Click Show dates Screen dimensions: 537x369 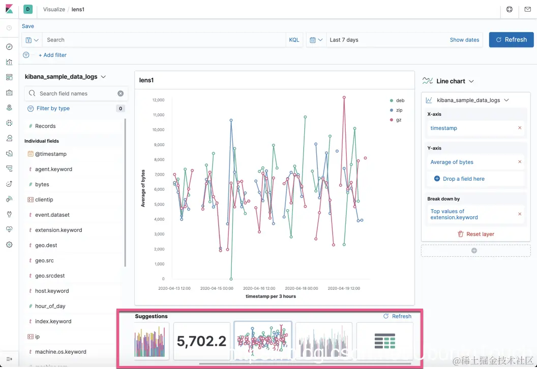click(464, 40)
